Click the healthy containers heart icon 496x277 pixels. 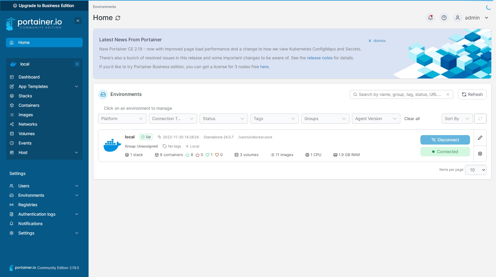tap(208, 155)
